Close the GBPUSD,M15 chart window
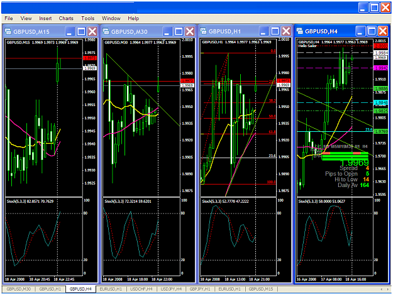Viewport: 393px width, 295px height. click(92, 31)
